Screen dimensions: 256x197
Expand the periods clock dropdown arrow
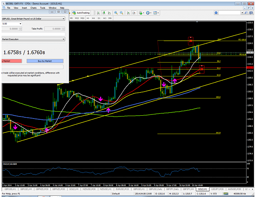(x=151, y=13)
